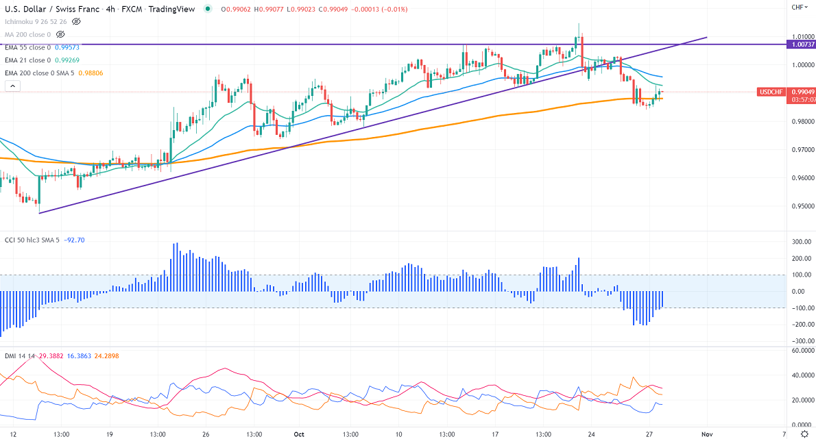This screenshot has width=816, height=439.
Task: Click the high price H0.99077 in header
Action: coord(269,10)
